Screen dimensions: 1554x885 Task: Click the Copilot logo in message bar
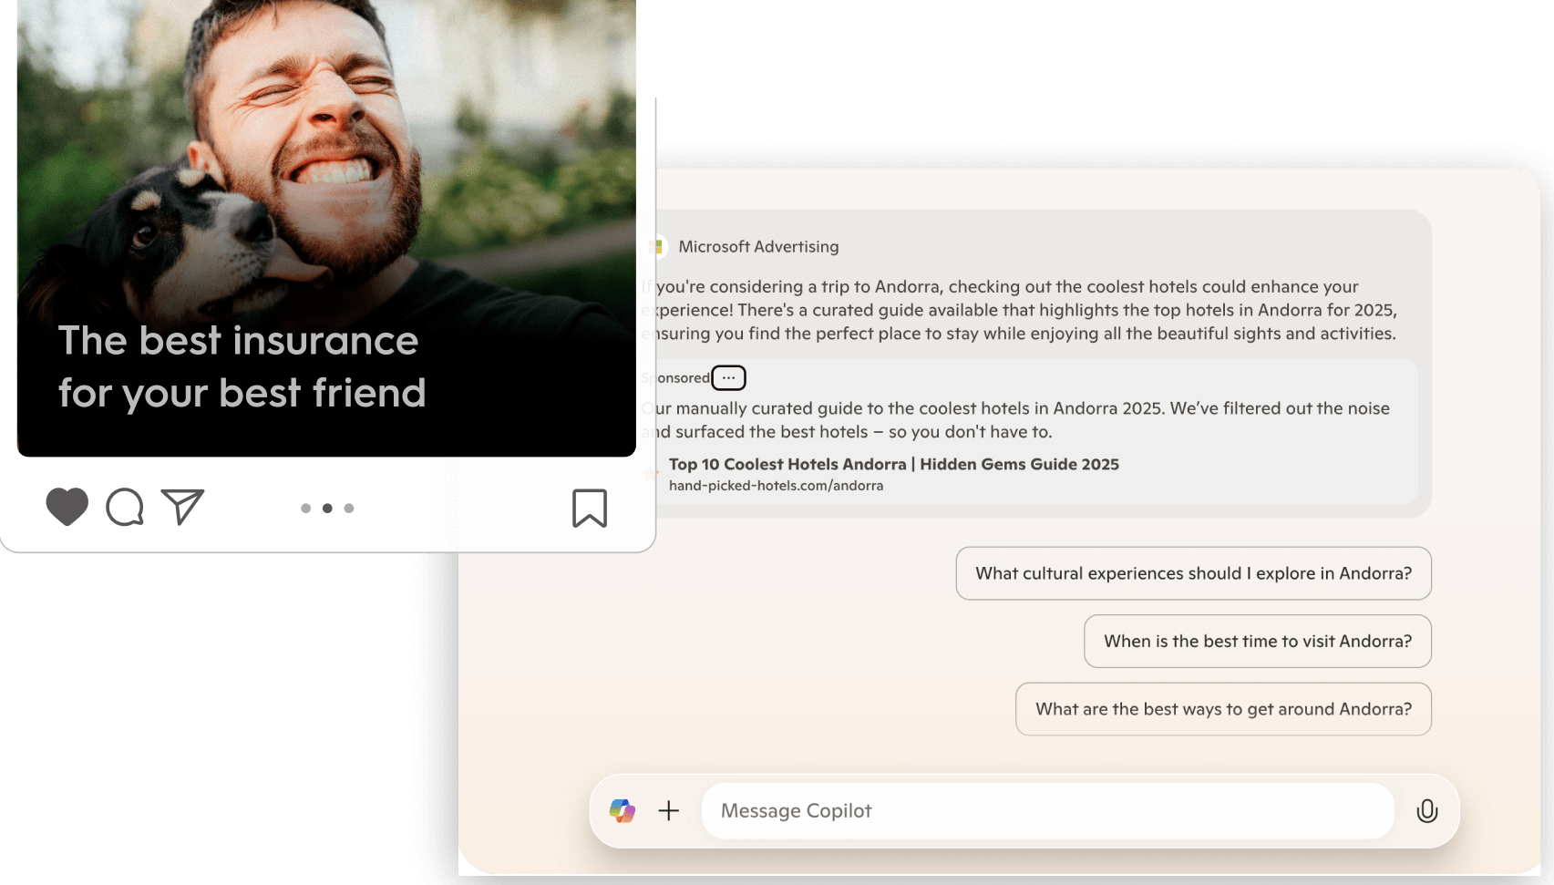(623, 810)
